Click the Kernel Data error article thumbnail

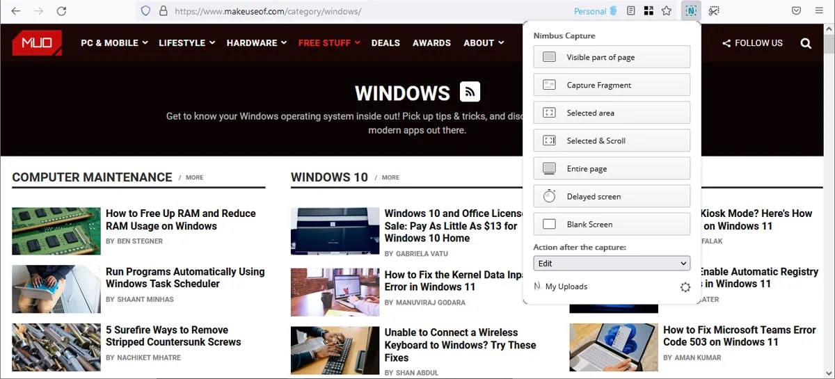tap(335, 292)
